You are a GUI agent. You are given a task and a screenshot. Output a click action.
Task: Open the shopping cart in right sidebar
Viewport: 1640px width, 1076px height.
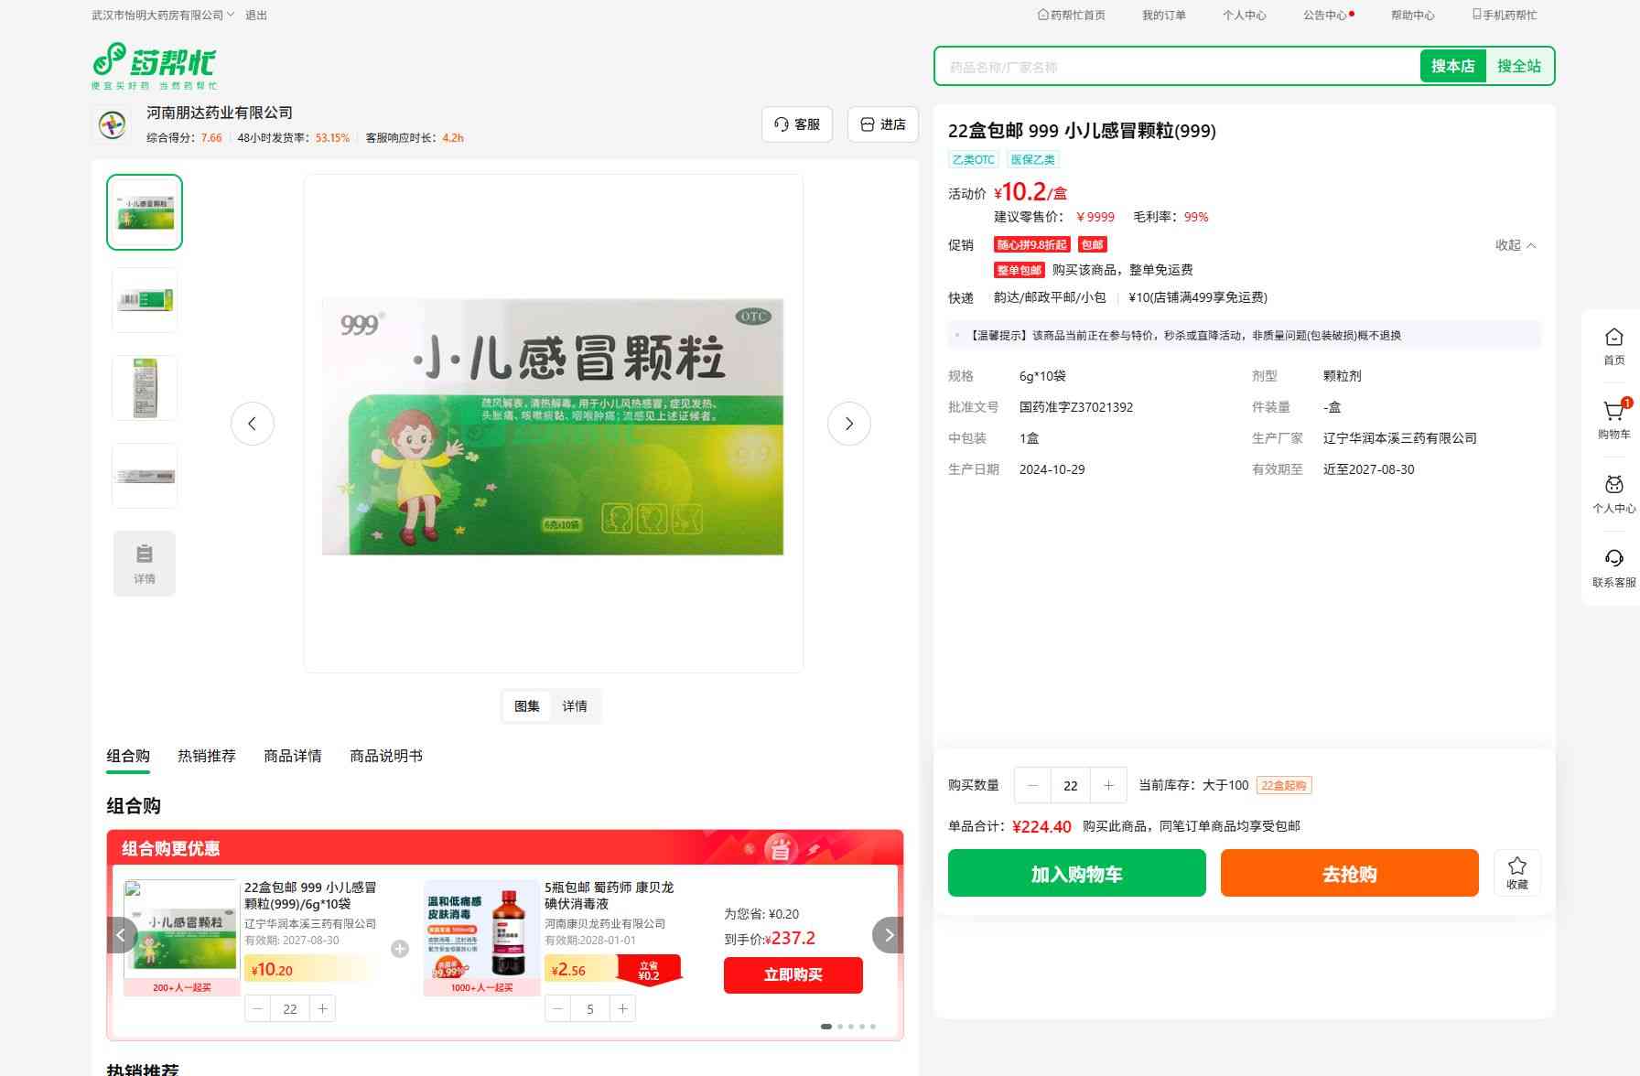[x=1613, y=419]
